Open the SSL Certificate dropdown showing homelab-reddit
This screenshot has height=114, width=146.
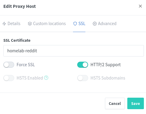[x=74, y=51]
